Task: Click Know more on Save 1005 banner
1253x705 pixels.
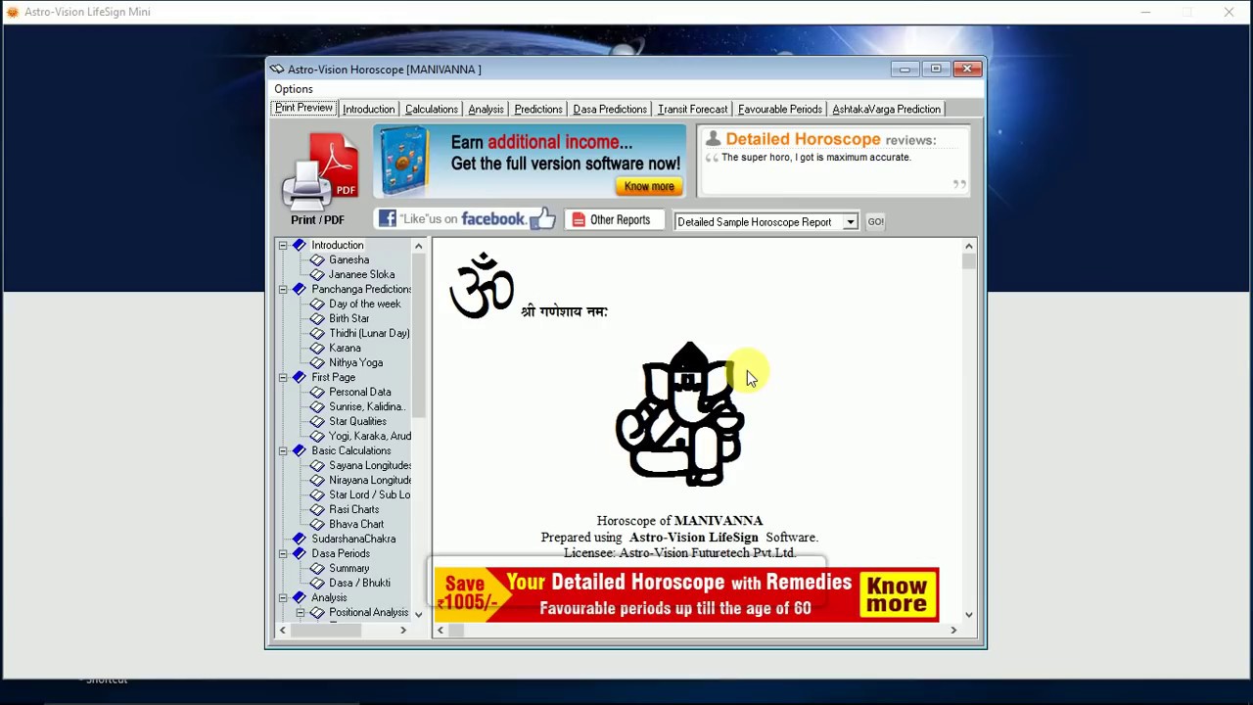Action: (x=897, y=594)
